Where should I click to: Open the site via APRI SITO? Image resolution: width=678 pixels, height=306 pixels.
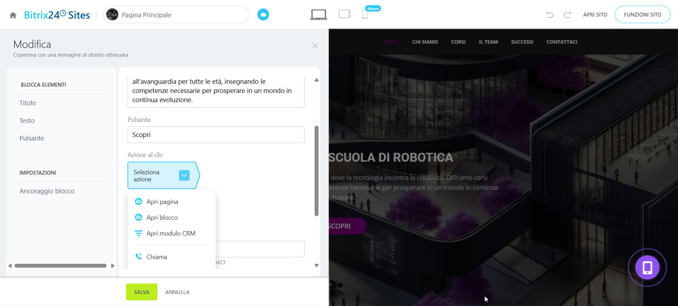pyautogui.click(x=595, y=15)
